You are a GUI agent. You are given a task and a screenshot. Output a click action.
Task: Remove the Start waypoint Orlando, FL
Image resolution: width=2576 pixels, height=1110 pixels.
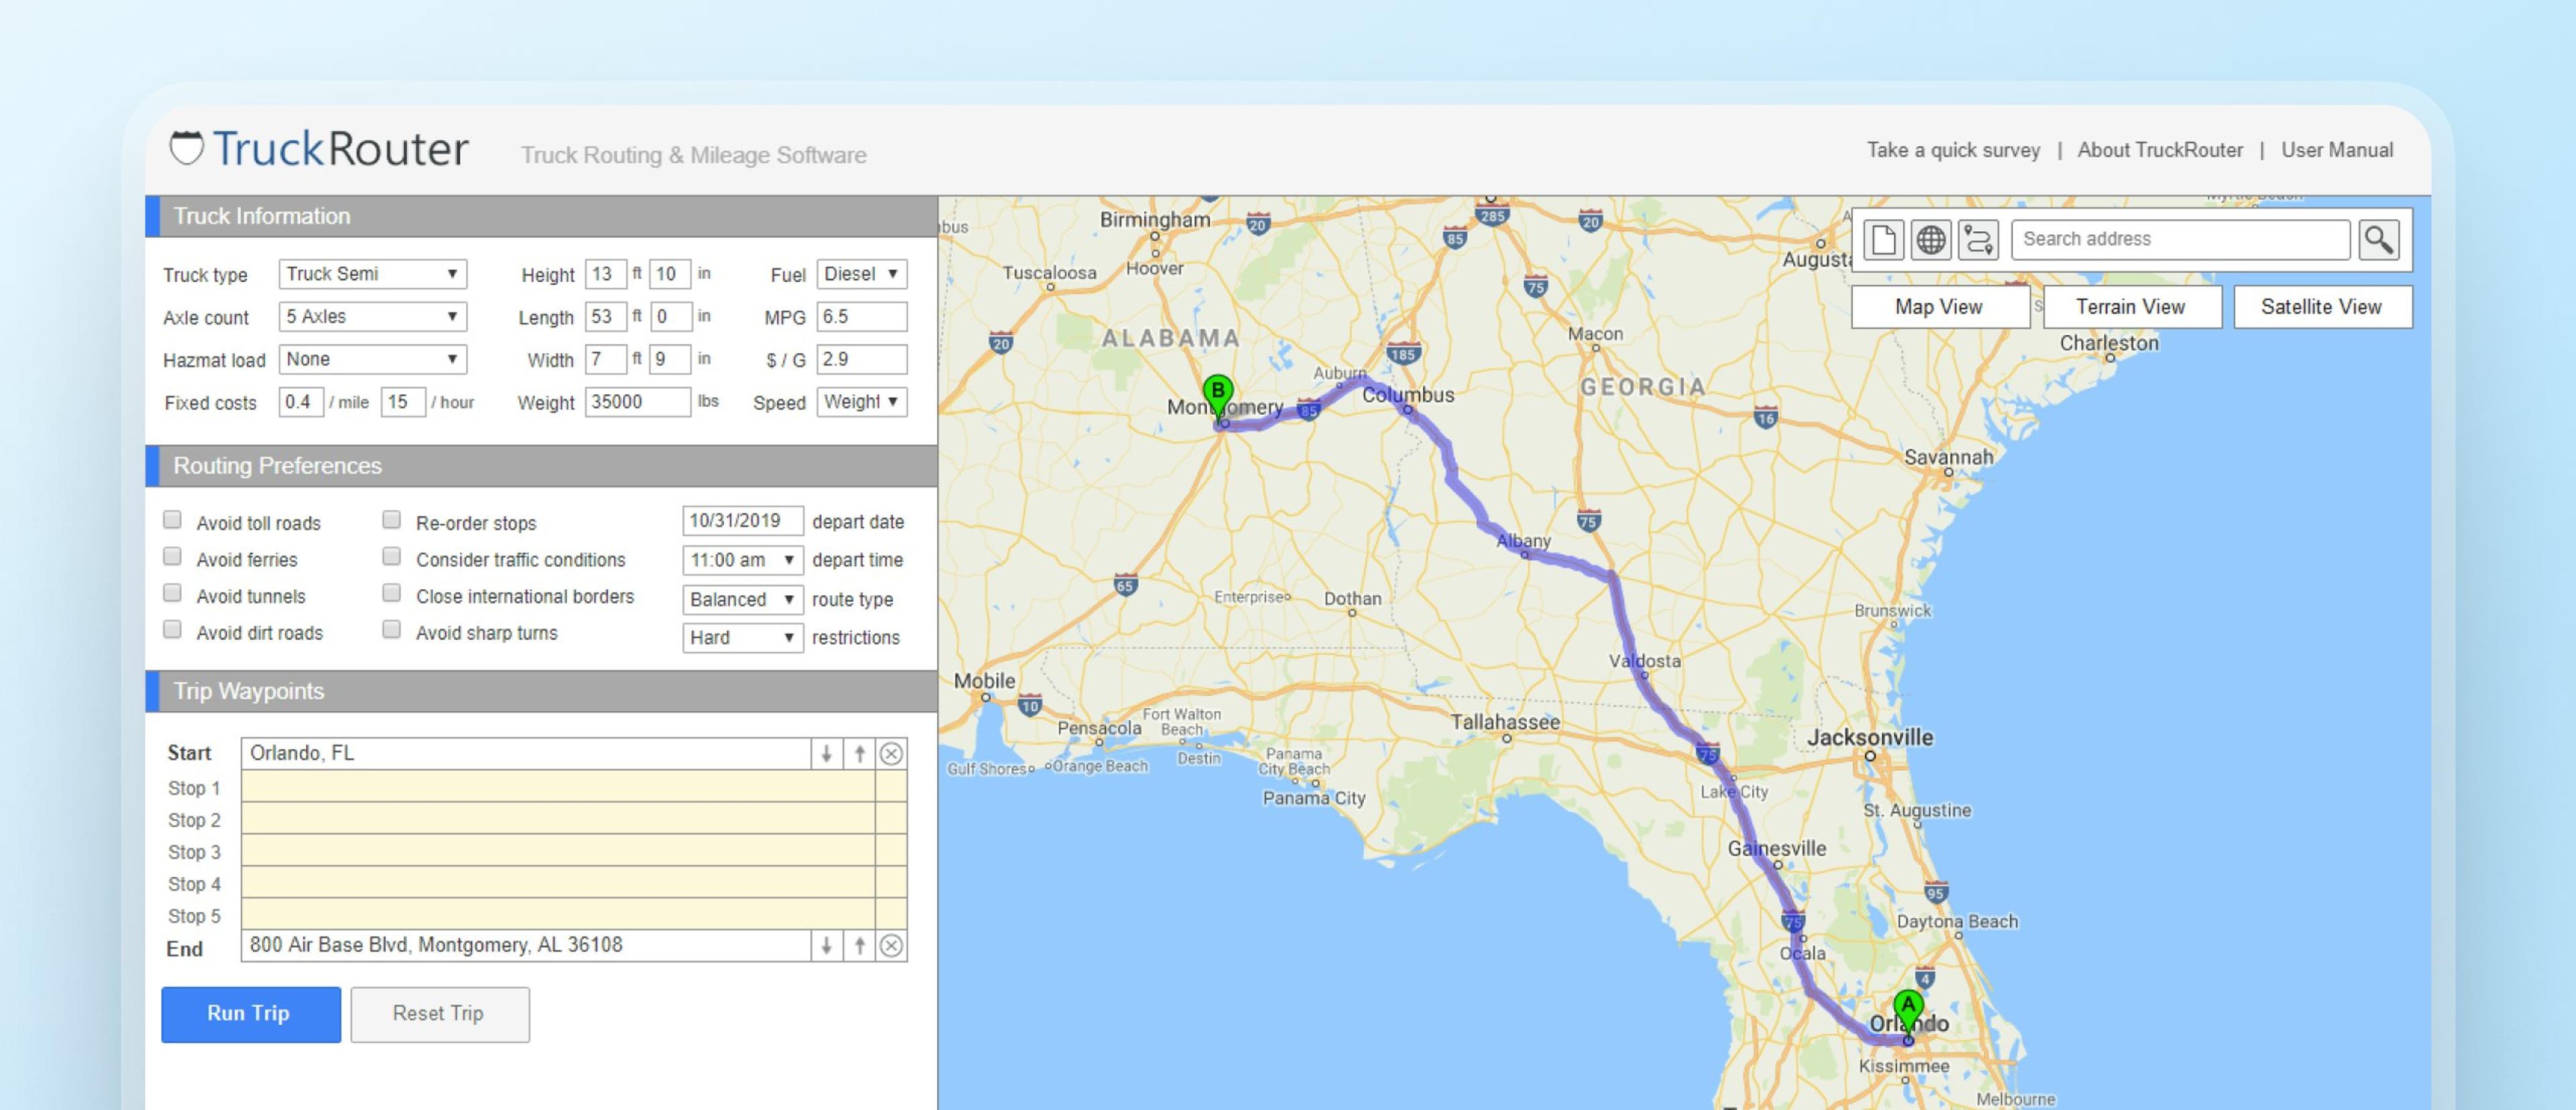[x=891, y=754]
